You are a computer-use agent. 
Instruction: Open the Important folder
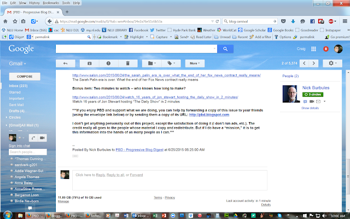click(16, 99)
